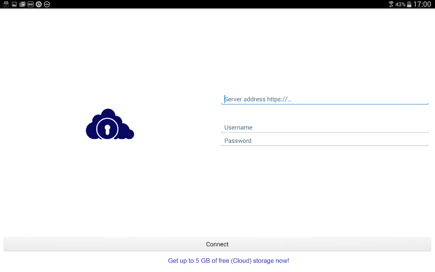Tap the picture notification icon in status bar
This screenshot has width=435, height=272.
[14, 4]
